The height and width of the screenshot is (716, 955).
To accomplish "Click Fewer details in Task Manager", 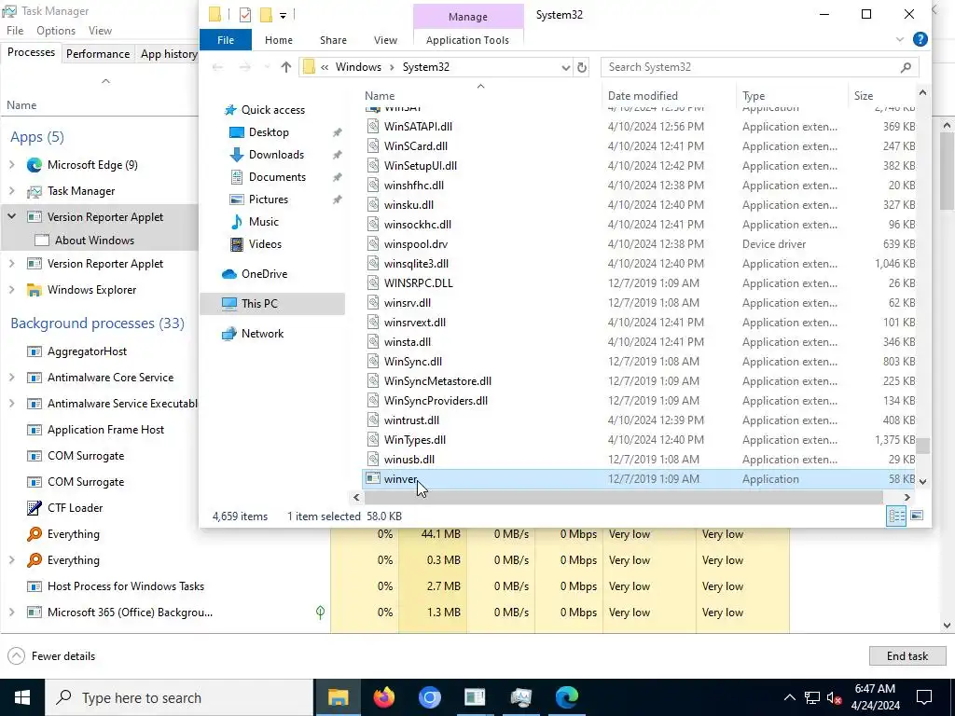I will [x=51, y=655].
